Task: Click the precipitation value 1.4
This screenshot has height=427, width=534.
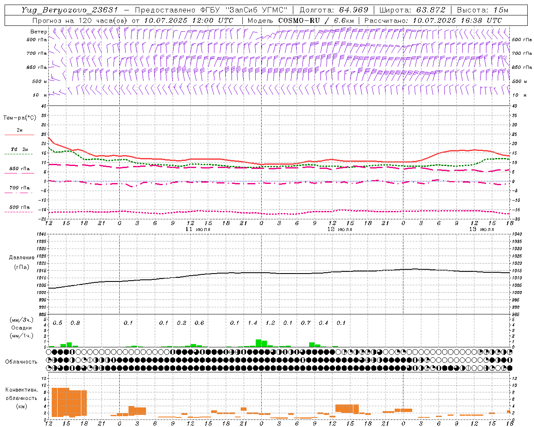Action: (252, 323)
